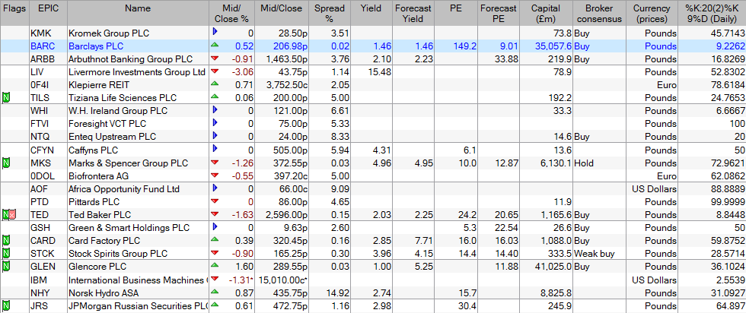Screen dimensions: 746x313
Task: Click the Flags column header
Action: [13, 9]
